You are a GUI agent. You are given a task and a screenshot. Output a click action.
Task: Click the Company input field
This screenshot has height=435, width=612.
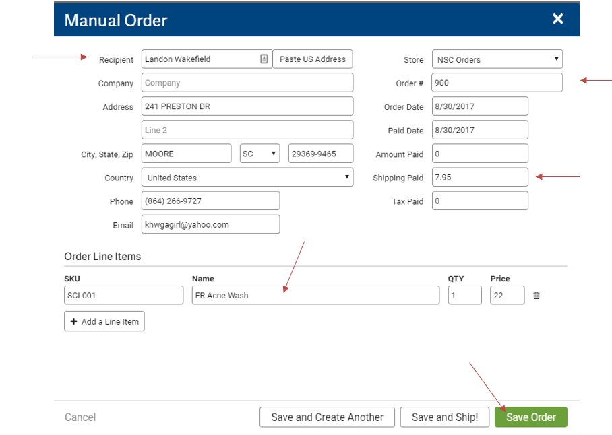click(x=247, y=83)
